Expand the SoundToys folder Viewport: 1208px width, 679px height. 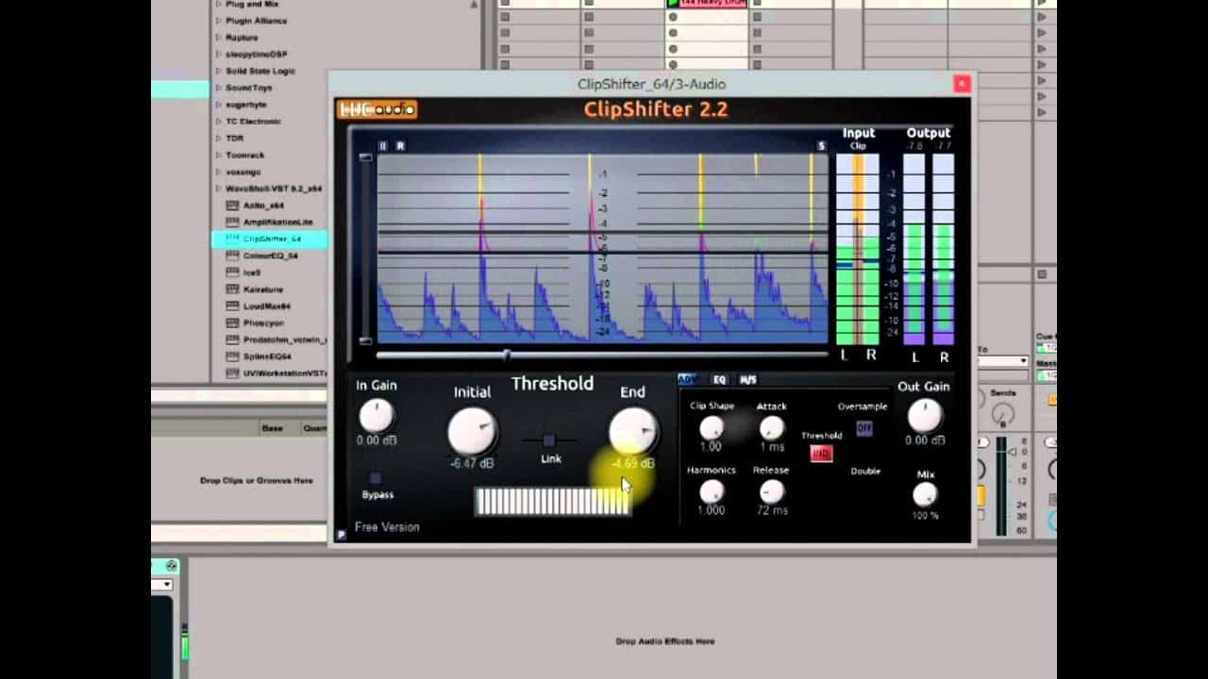(216, 87)
